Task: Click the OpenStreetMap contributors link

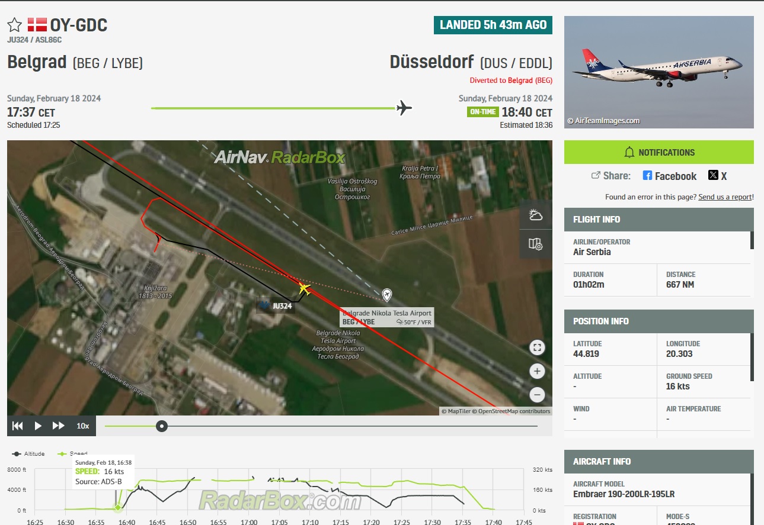Action: point(512,411)
